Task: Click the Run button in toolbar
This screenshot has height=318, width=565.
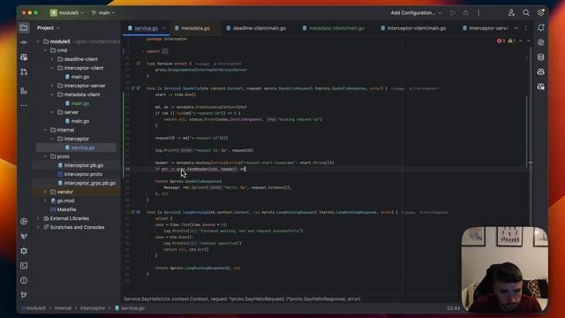Action: [x=453, y=12]
